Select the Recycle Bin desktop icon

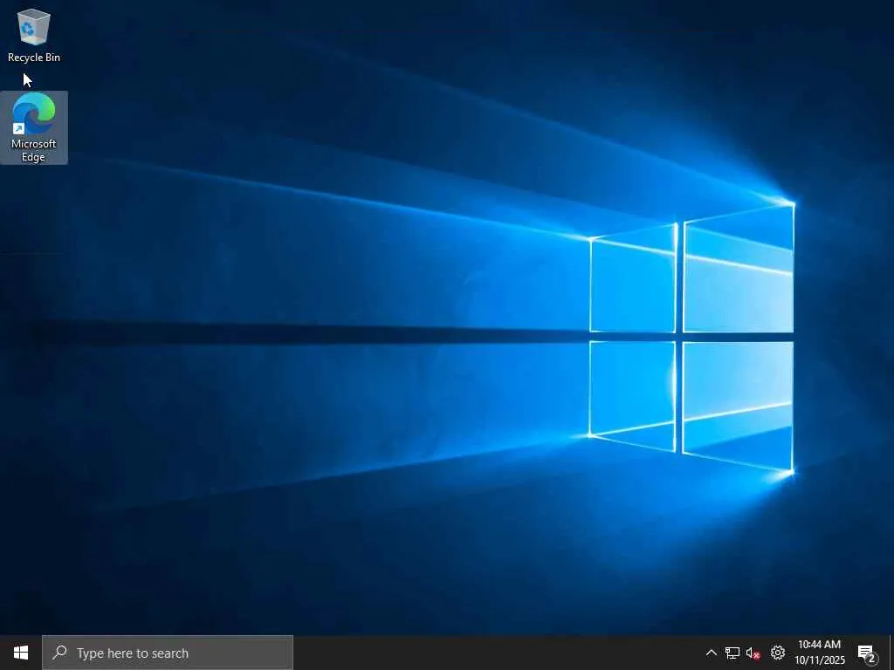[34, 35]
